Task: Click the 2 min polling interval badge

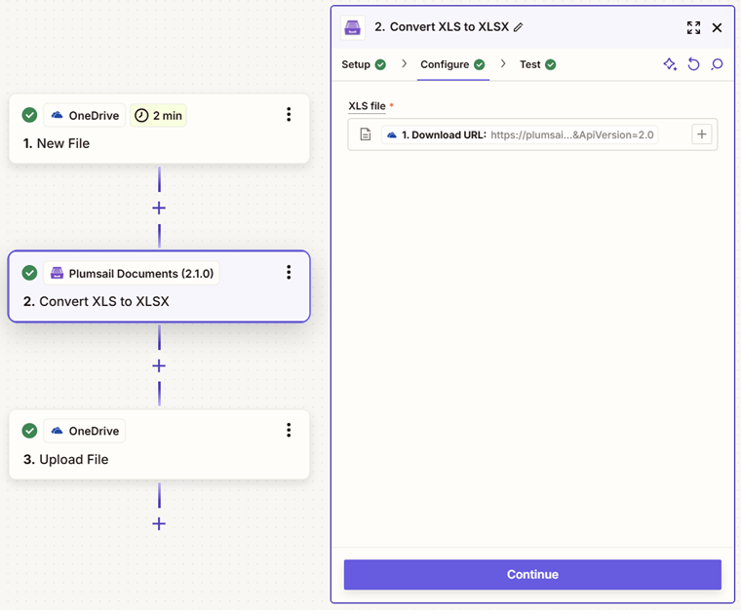Action: pos(158,115)
